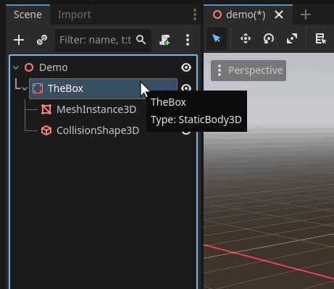Screen dimensions: 334x289
Task: Instantiate child scene with link icon
Action: point(42,40)
